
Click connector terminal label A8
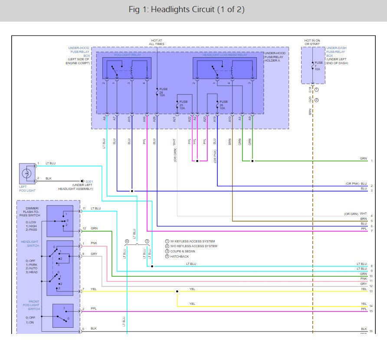pos(105,118)
